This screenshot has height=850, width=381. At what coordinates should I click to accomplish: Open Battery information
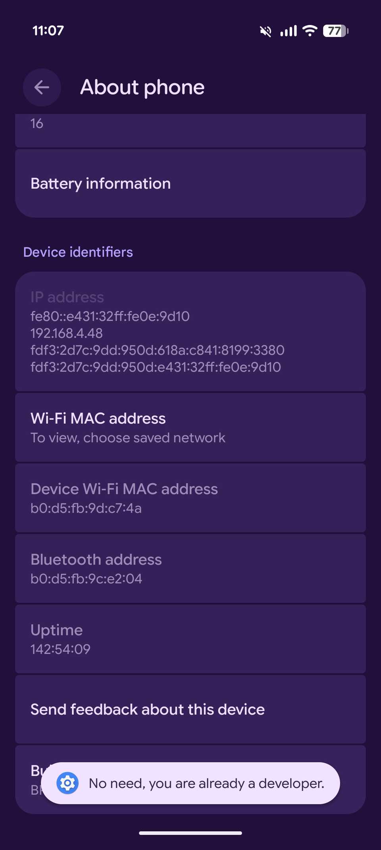click(x=190, y=183)
